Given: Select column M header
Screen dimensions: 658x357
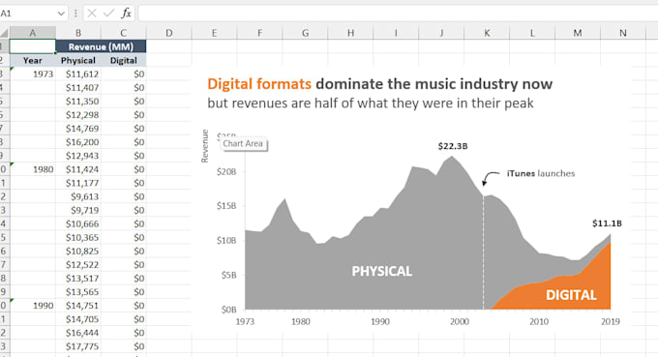Looking at the screenshot, I should pos(578,33).
